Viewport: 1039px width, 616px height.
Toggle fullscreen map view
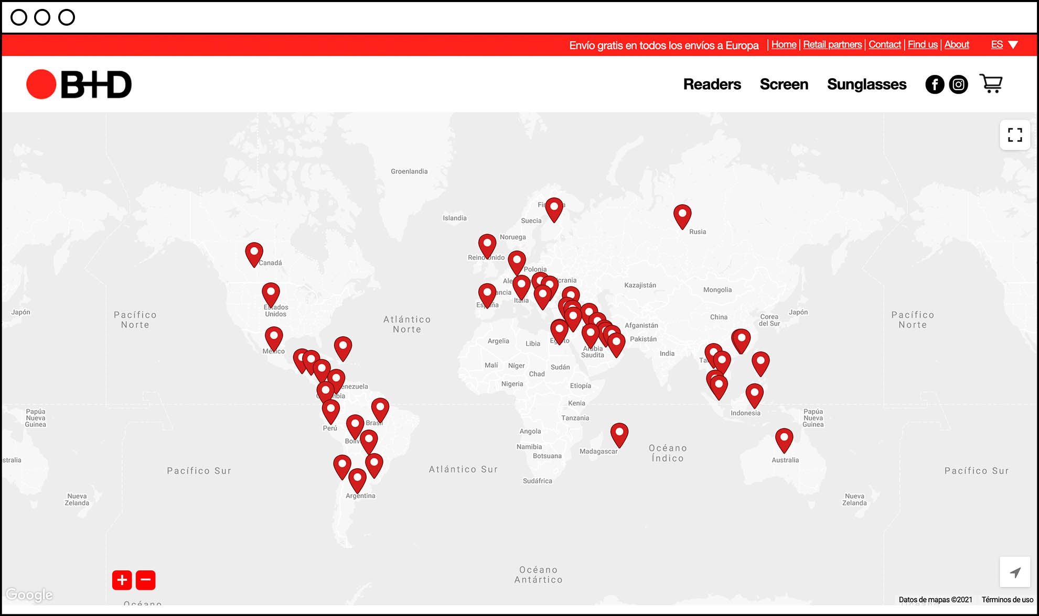tap(1015, 135)
